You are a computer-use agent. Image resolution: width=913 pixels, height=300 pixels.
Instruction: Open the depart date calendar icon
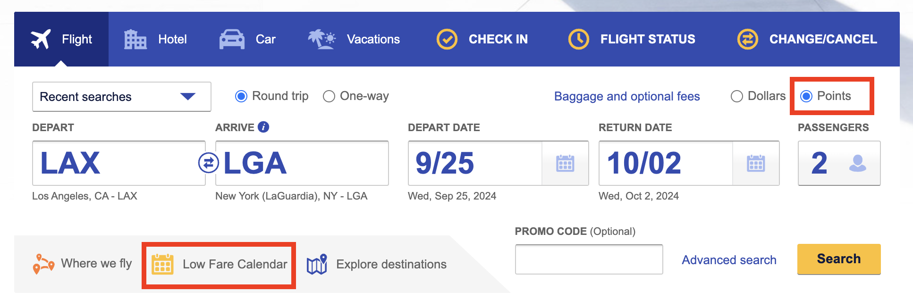click(566, 164)
